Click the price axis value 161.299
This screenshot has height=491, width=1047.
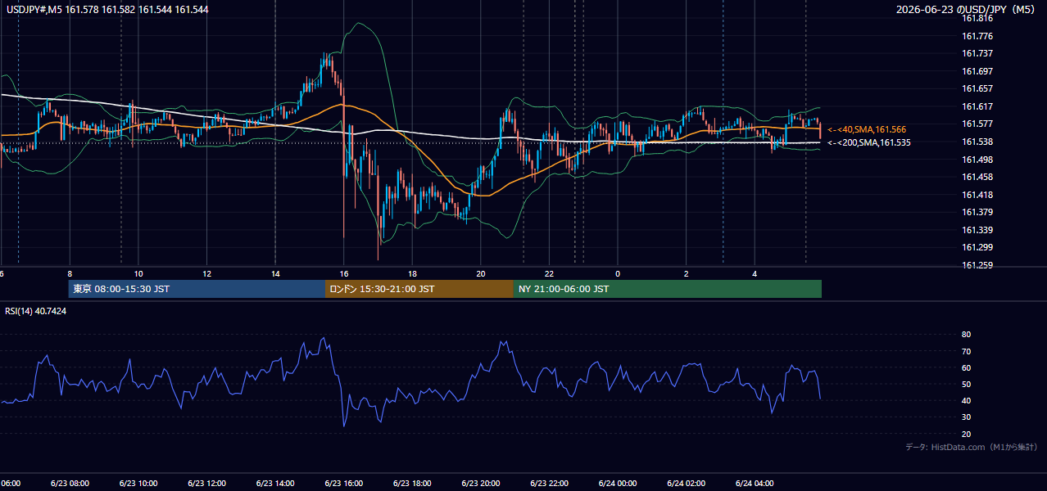tap(977, 247)
